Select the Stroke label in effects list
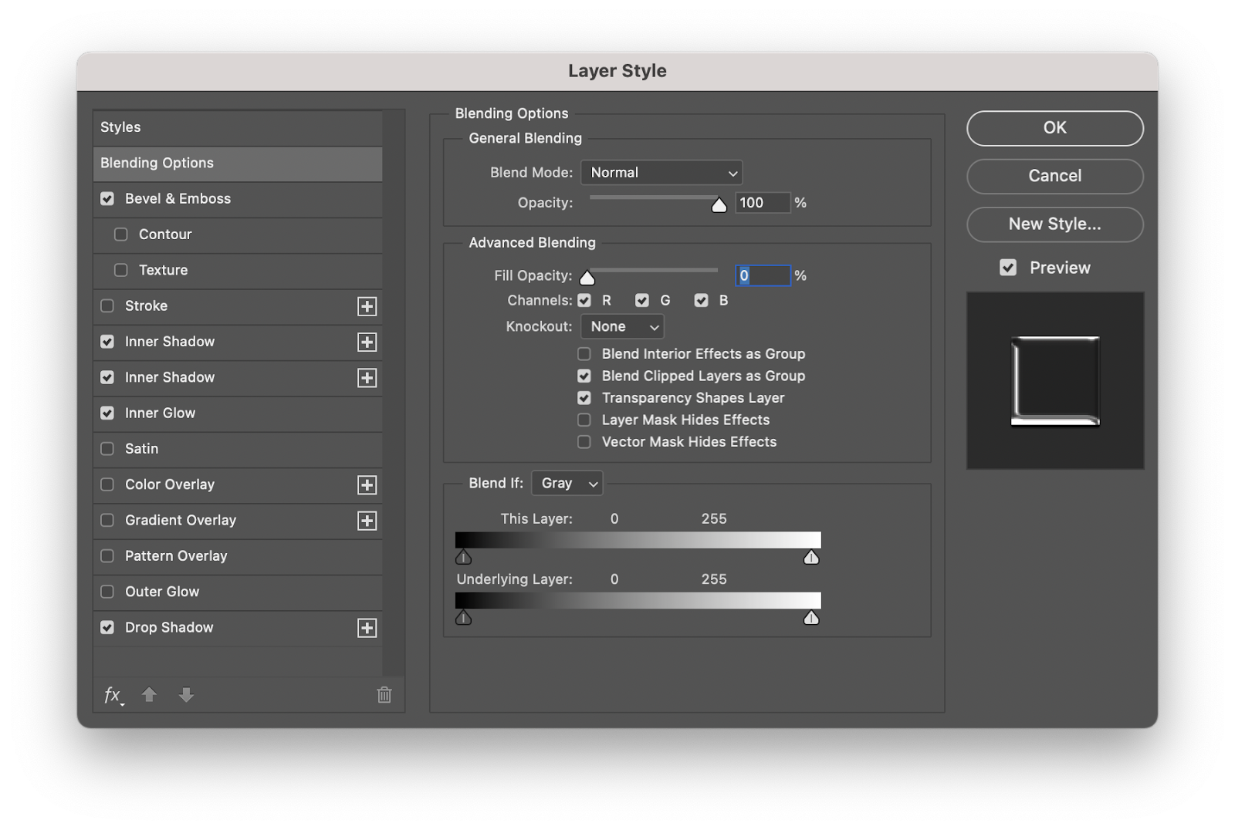 pos(147,306)
